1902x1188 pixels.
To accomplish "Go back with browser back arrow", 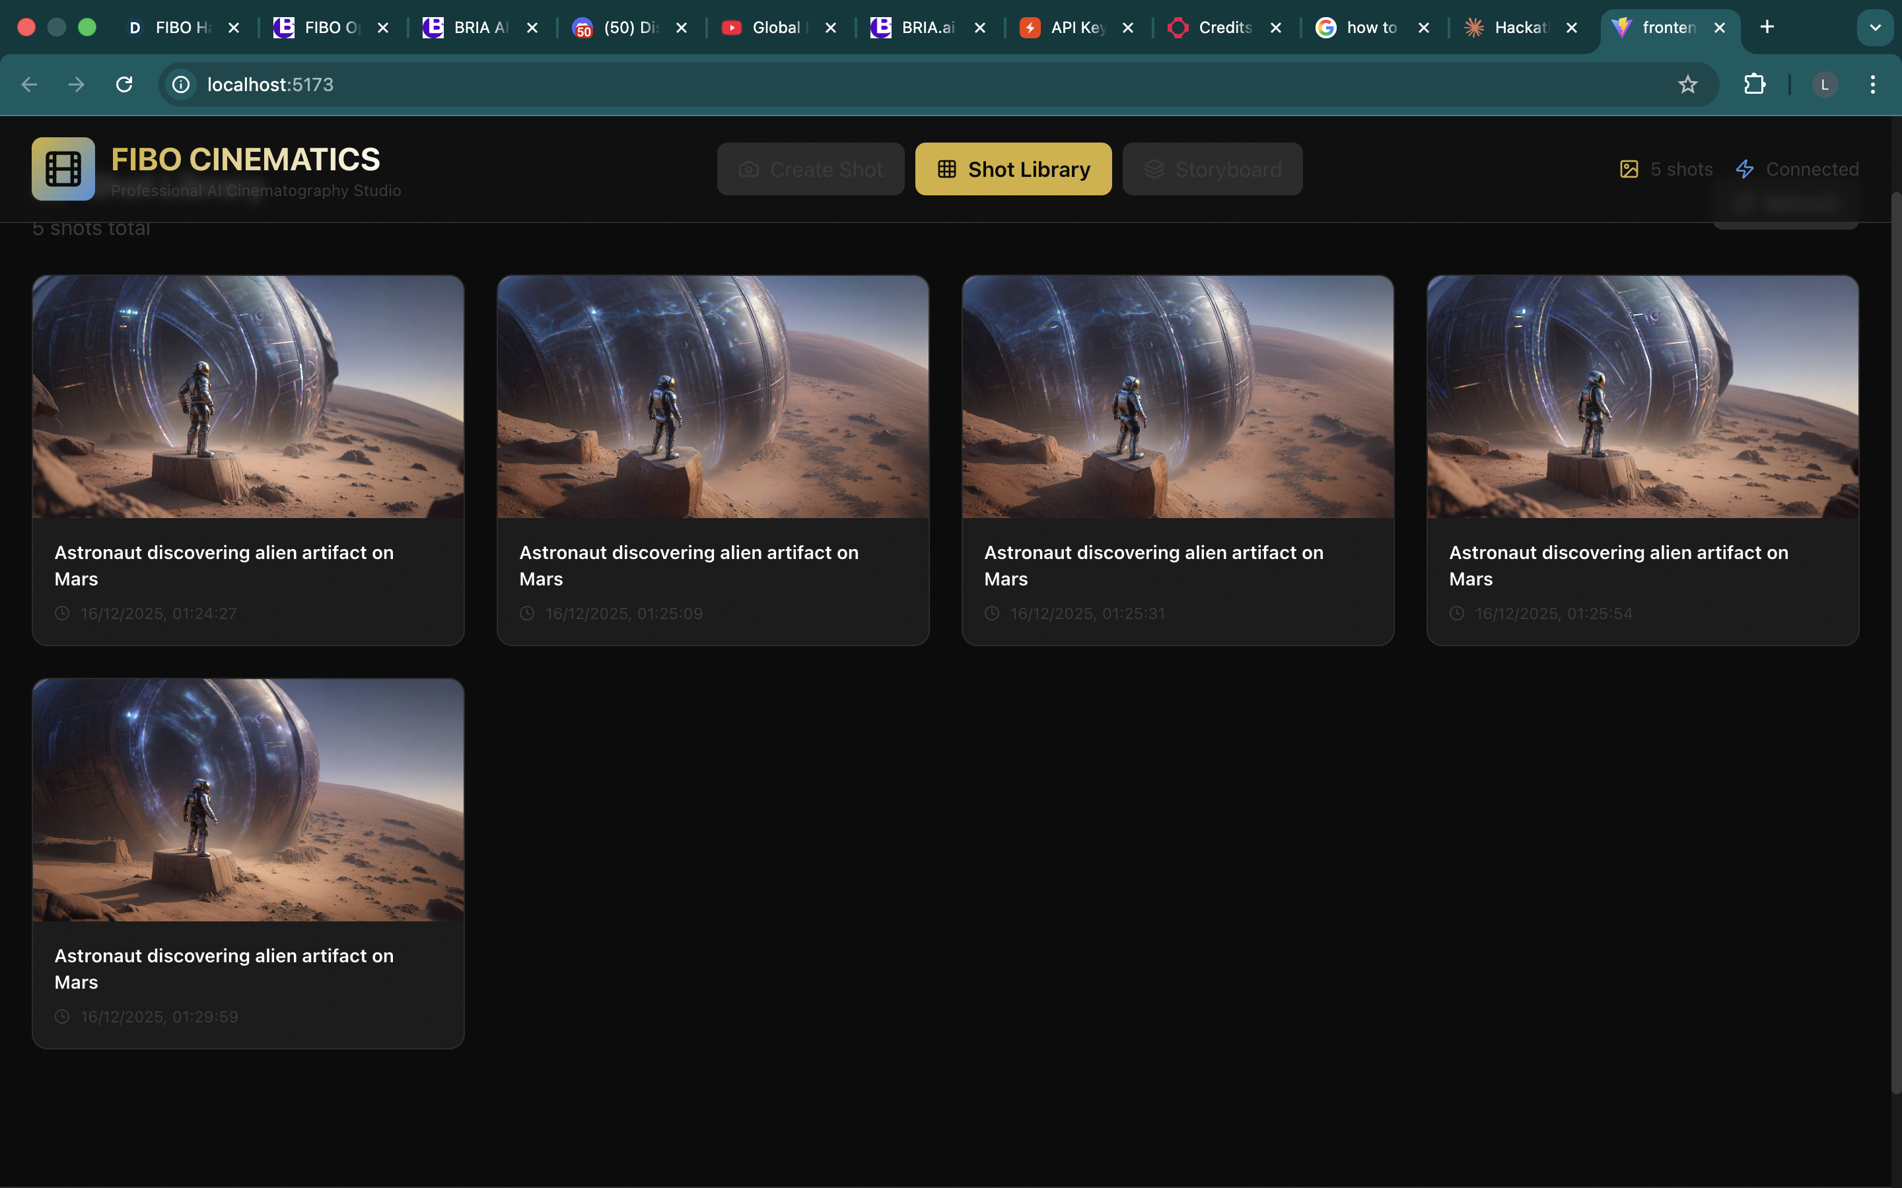I will (29, 84).
